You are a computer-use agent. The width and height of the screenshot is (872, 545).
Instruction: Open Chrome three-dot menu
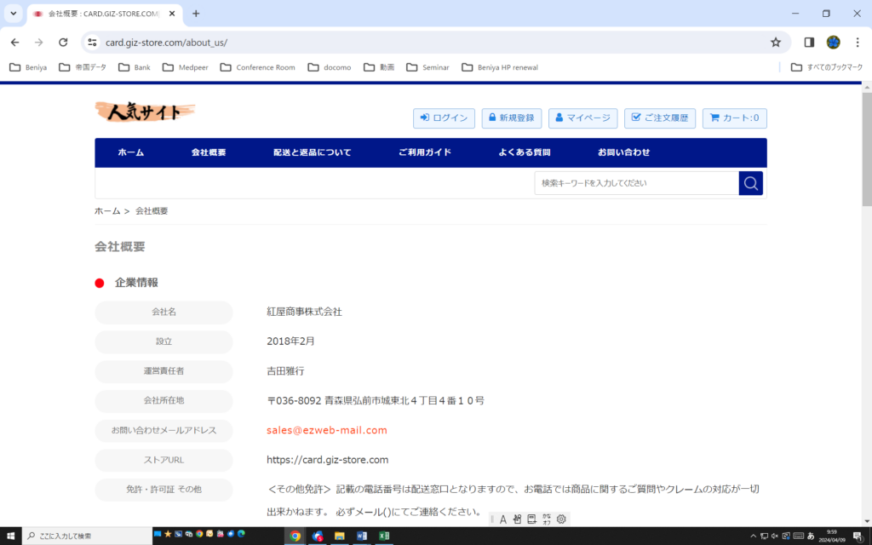click(858, 42)
